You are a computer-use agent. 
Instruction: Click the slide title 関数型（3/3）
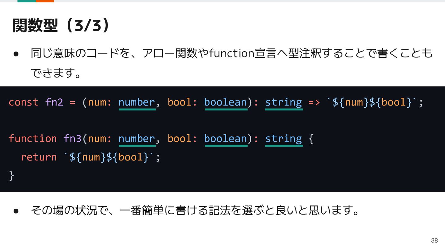pos(61,25)
